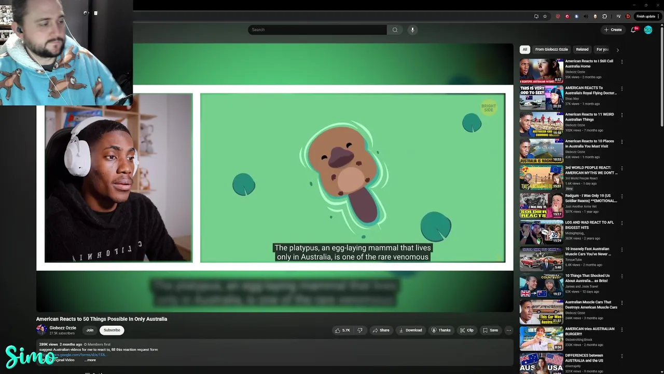Select the All filter chip
Screen dimensions: 664x374
[x=524, y=49]
